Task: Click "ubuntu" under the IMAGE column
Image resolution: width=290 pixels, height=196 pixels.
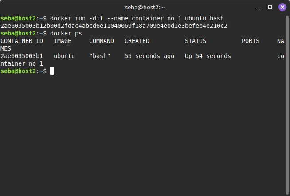Action: pyautogui.click(x=64, y=56)
